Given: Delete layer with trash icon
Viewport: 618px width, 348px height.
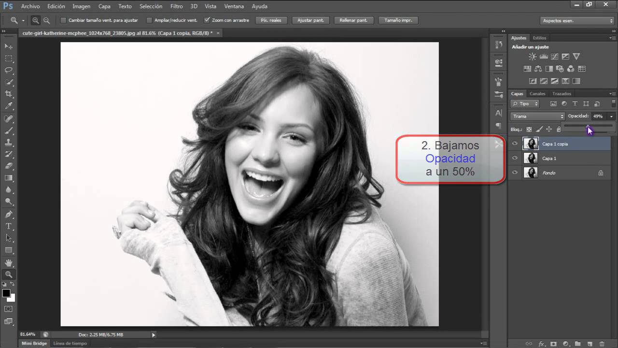Looking at the screenshot, I should tap(602, 344).
